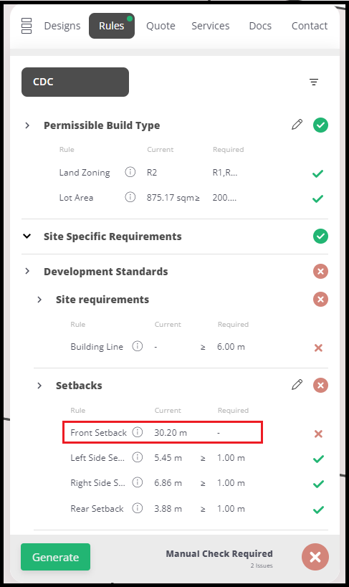Screen dimensions: 349x587
Task: Collapse Site Specific Requirements section
Action: pyautogui.click(x=27, y=237)
